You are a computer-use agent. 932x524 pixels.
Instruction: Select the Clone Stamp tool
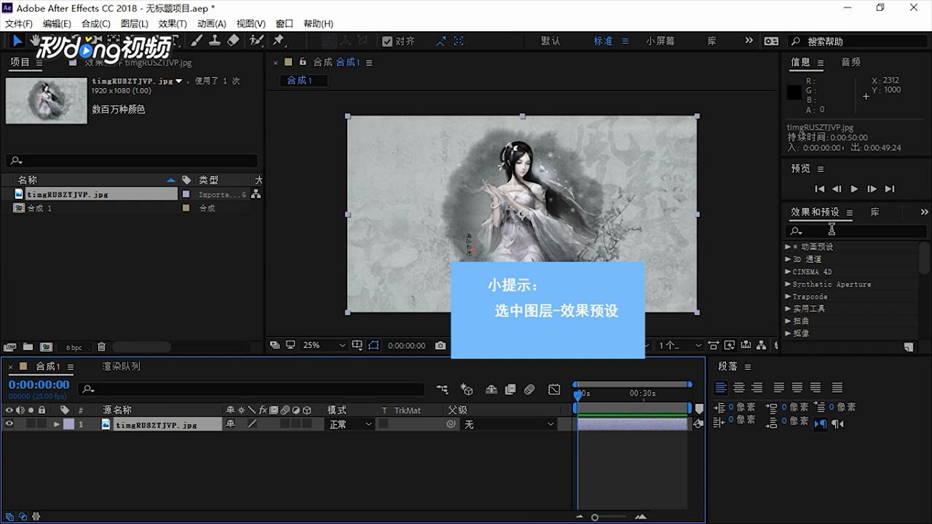pyautogui.click(x=215, y=41)
